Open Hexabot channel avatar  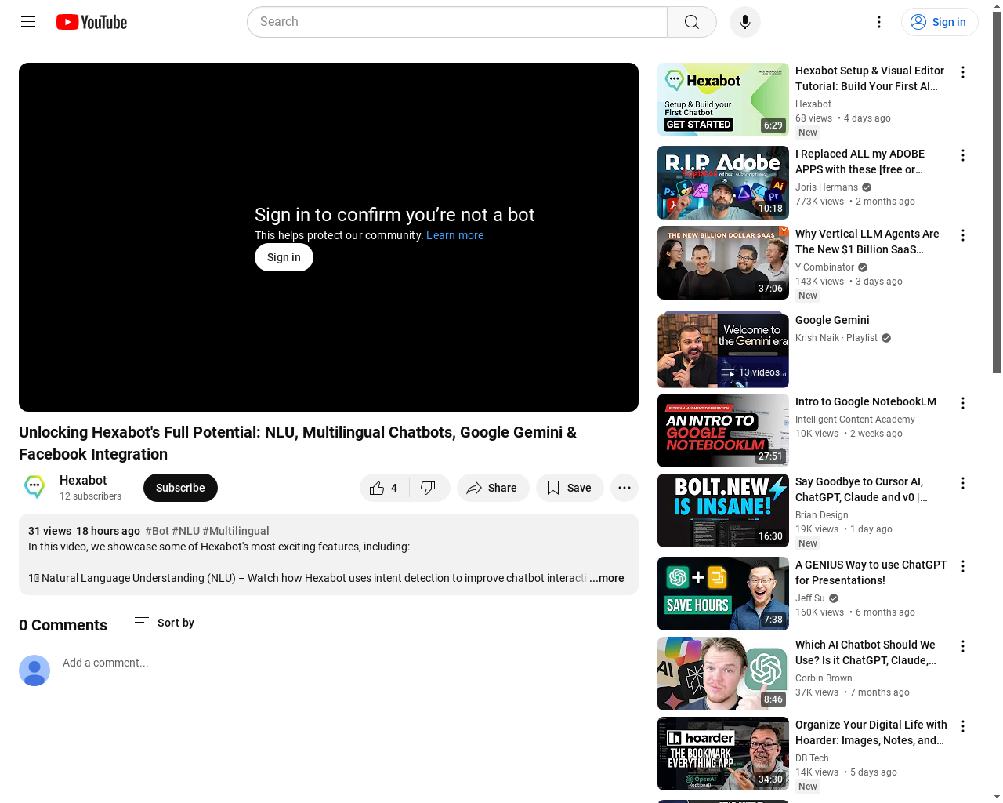(34, 487)
